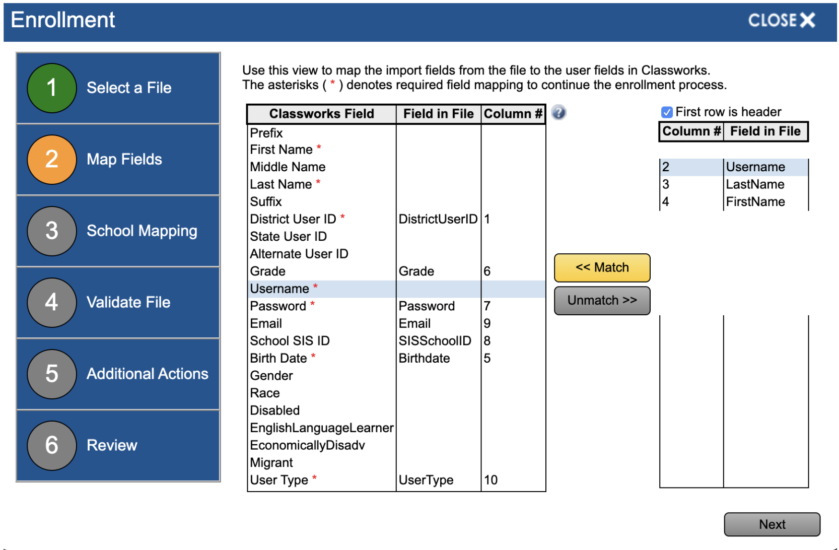Select the Middle Name field row
Image resolution: width=839 pixels, height=550 pixels.
point(396,167)
